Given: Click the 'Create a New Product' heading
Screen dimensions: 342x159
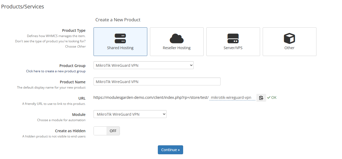Looking at the screenshot, I should click(118, 20).
